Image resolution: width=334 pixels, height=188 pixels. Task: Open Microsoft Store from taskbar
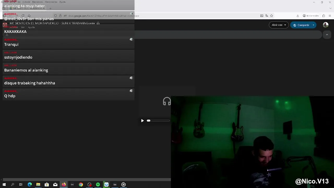[47, 185]
